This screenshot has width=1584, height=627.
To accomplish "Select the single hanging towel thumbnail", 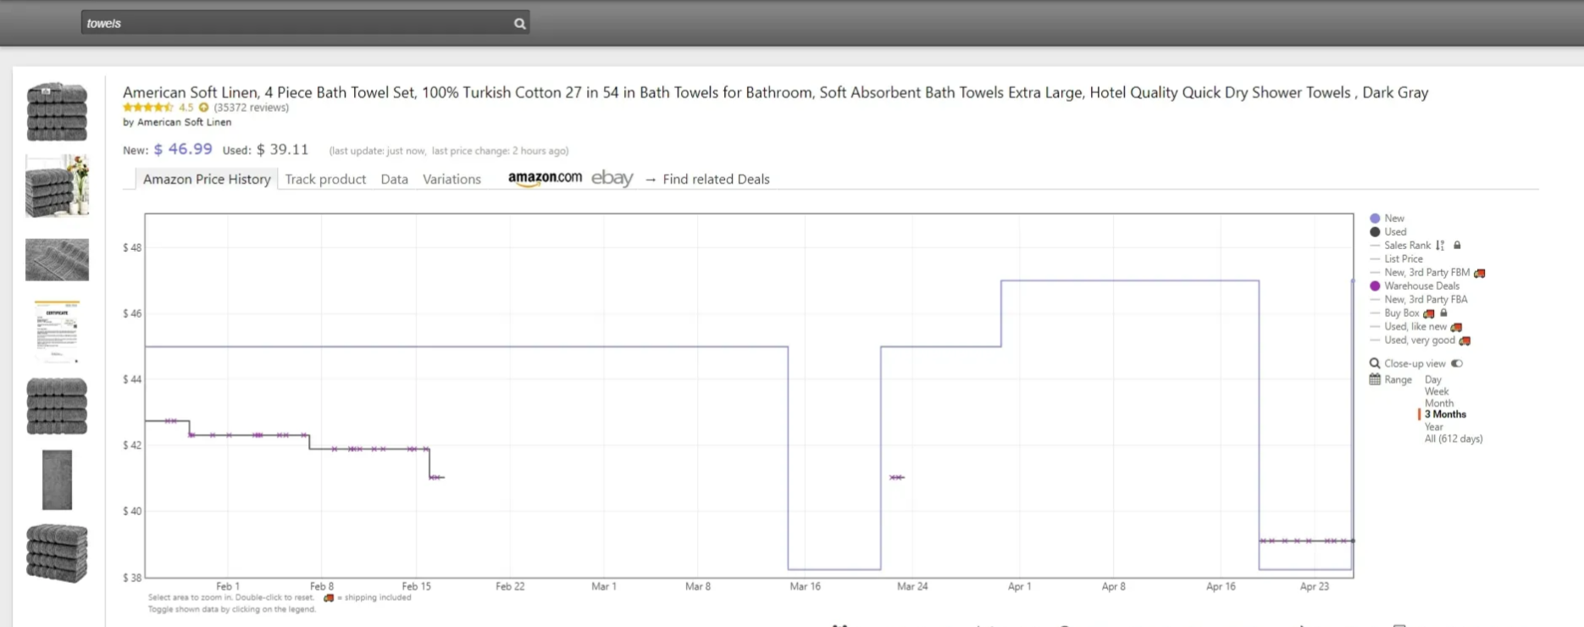I will 57,480.
